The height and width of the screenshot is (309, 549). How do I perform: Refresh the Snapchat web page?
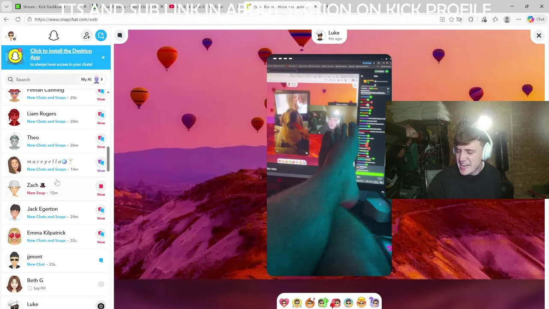coord(18,19)
